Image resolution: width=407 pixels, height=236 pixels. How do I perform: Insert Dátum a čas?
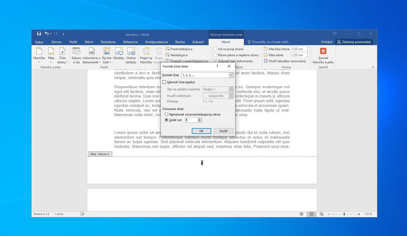76,55
